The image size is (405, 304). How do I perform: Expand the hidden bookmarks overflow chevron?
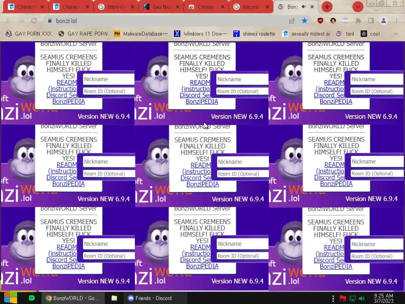click(x=396, y=34)
